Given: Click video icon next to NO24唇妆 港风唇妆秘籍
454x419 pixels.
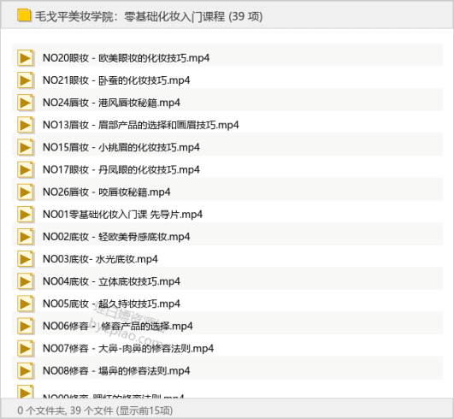Looking at the screenshot, I should (x=25, y=103).
